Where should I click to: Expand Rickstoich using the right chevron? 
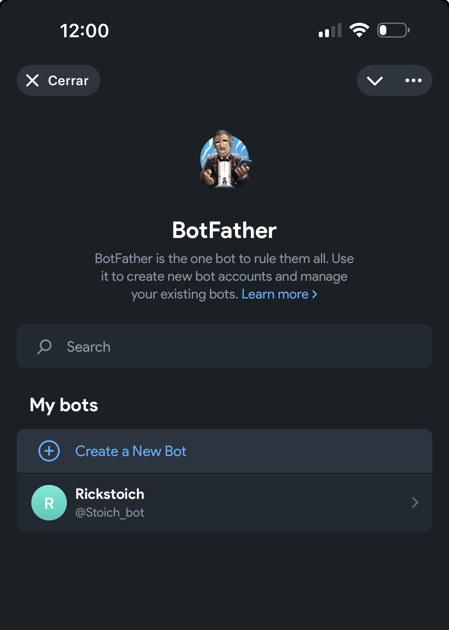[415, 502]
